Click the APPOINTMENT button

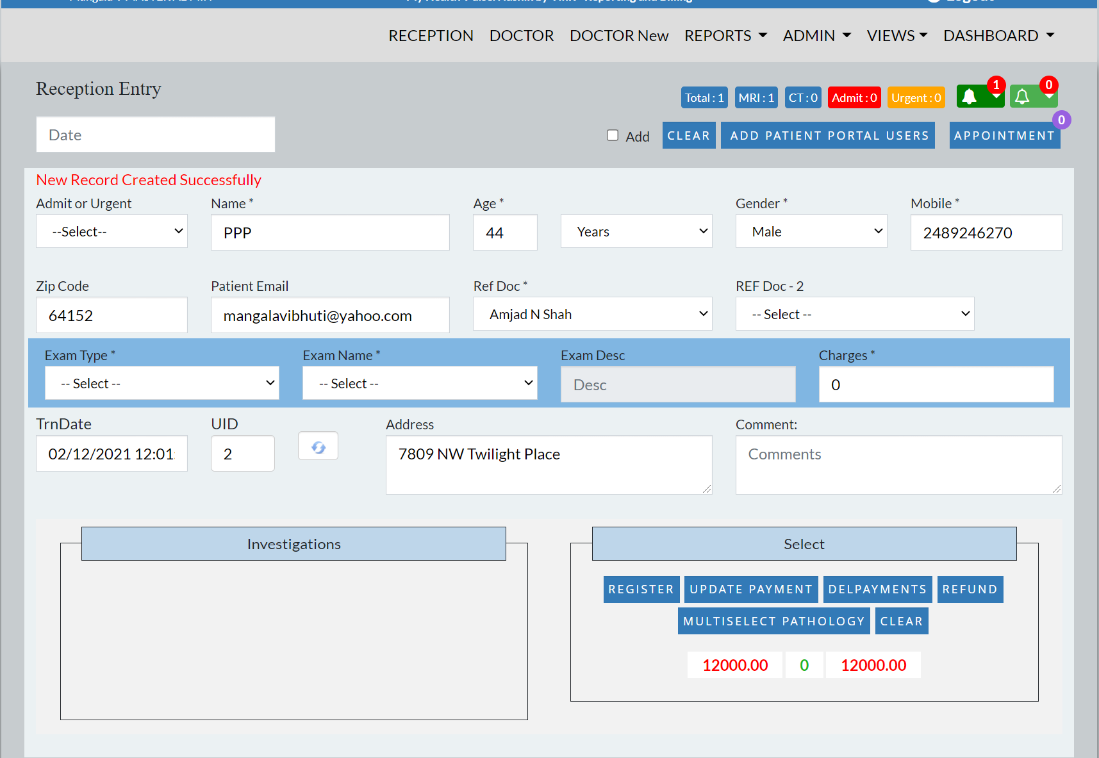tap(1005, 135)
